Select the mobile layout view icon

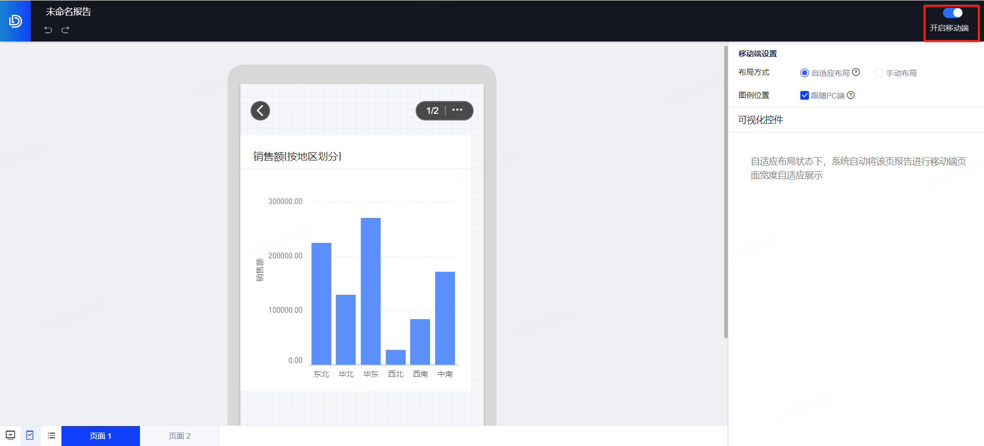(x=30, y=436)
